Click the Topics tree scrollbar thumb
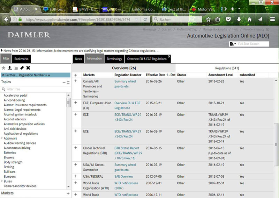Screen dimensions: 279x198 [68, 102]
